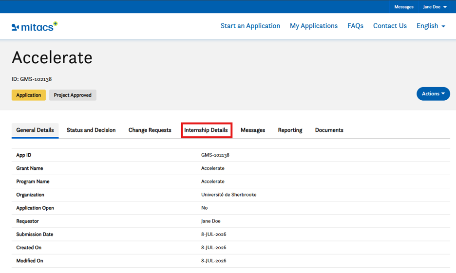This screenshot has width=456, height=273.
Task: Click the 8-JUL-2026 Created On value
Action: [x=214, y=248]
